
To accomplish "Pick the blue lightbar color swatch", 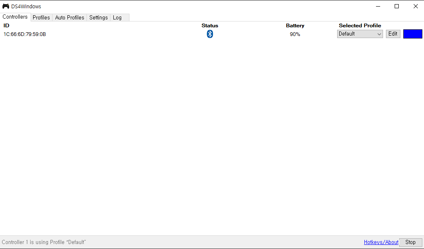I will [413, 34].
